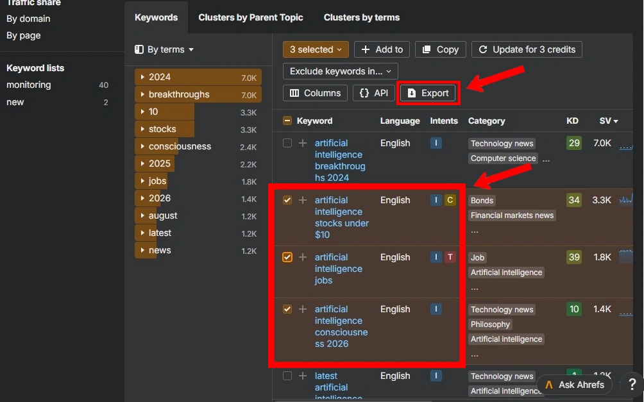Image resolution: width=644 pixels, height=402 pixels.
Task: Open Ask Ahrefs assistant
Action: 574,385
